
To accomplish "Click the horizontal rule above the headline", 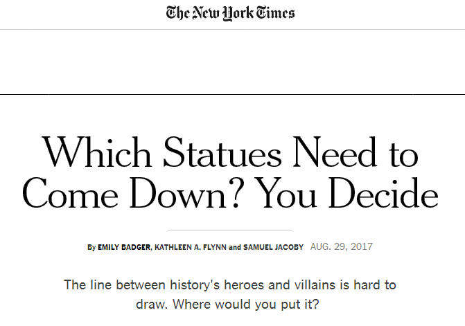I will 230,94.
